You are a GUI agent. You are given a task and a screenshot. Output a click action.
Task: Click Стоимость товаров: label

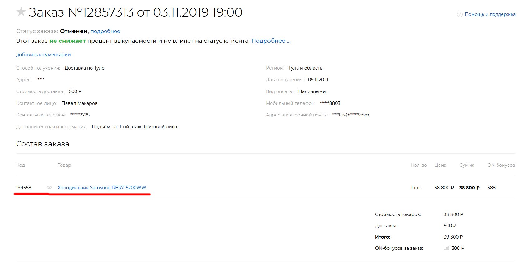(x=398, y=214)
